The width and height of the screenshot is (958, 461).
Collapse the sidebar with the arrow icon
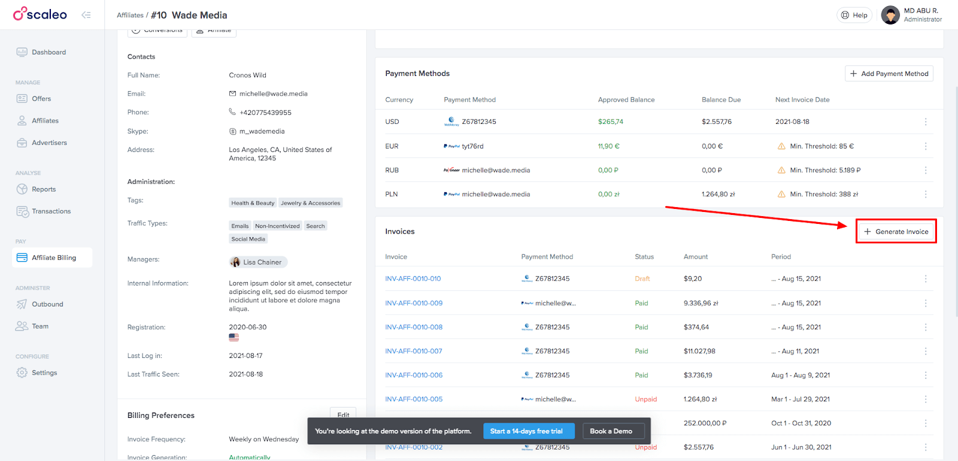coord(86,15)
